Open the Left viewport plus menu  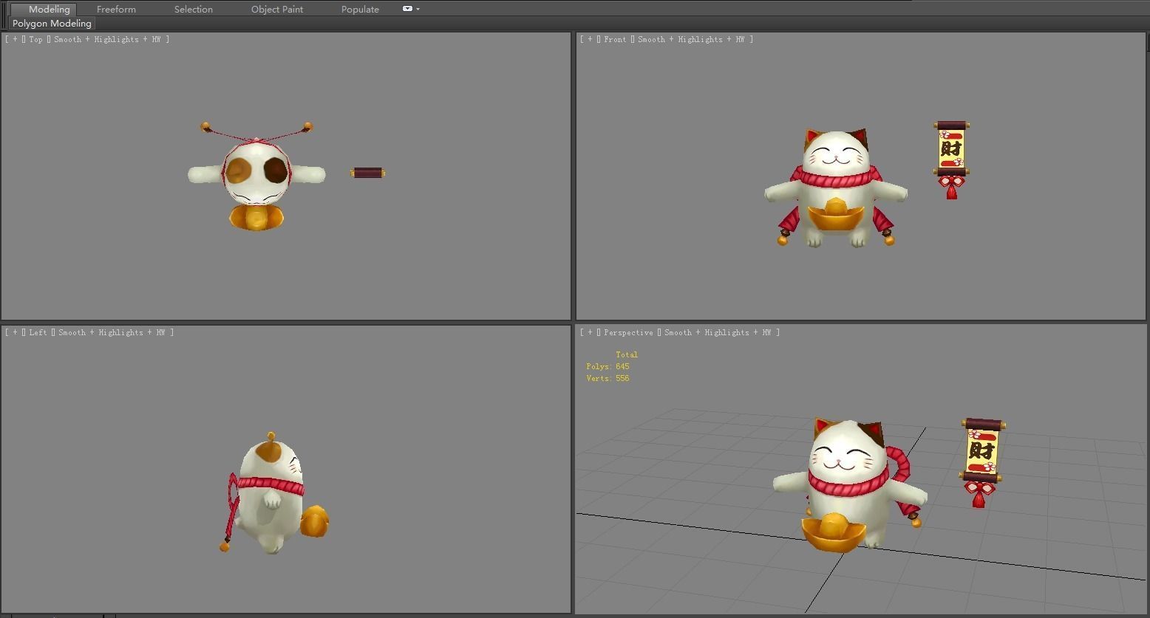(15, 332)
